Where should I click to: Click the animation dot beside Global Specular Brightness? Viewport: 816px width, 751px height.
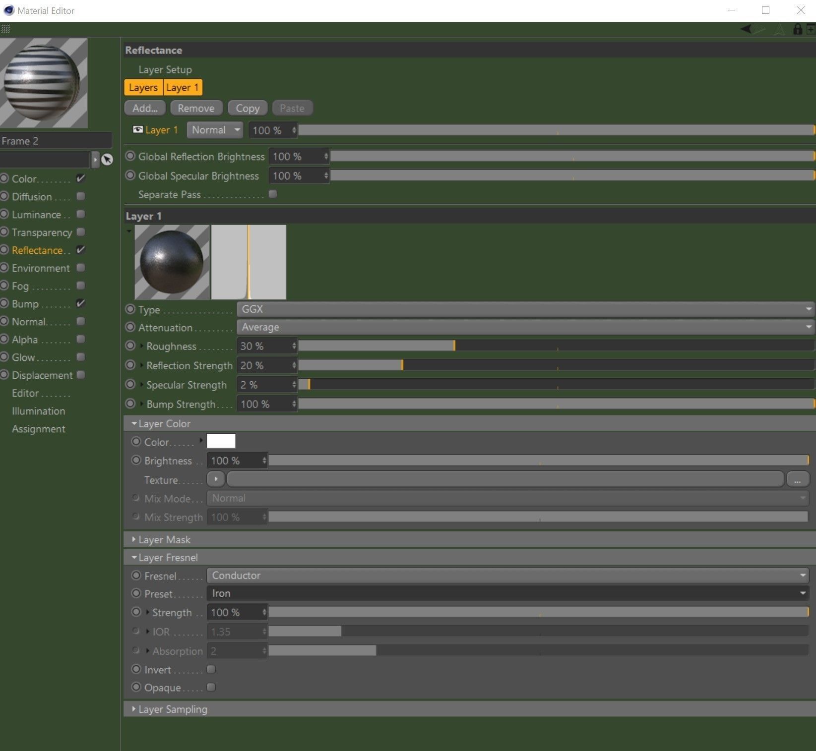pyautogui.click(x=130, y=175)
